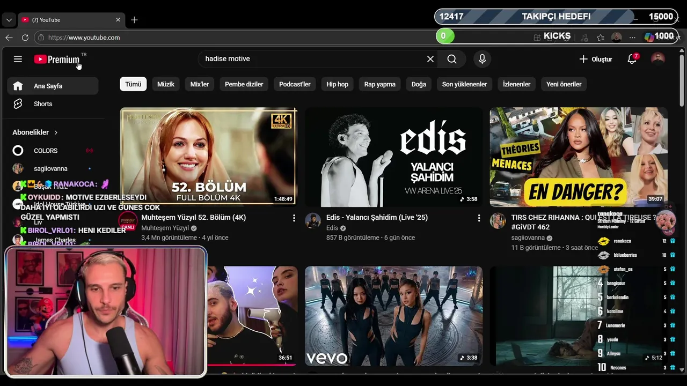Expand the Abonelikler chevron

(x=55, y=132)
